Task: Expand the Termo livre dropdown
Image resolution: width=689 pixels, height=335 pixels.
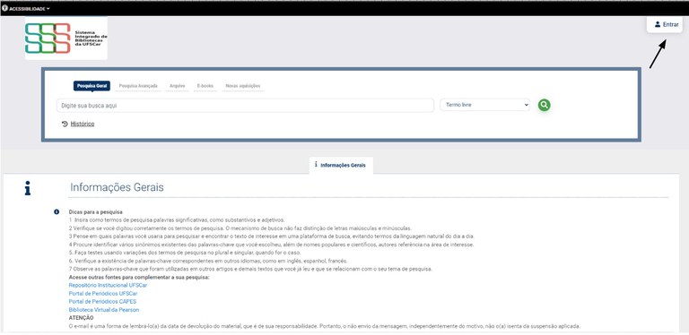Action: point(484,105)
